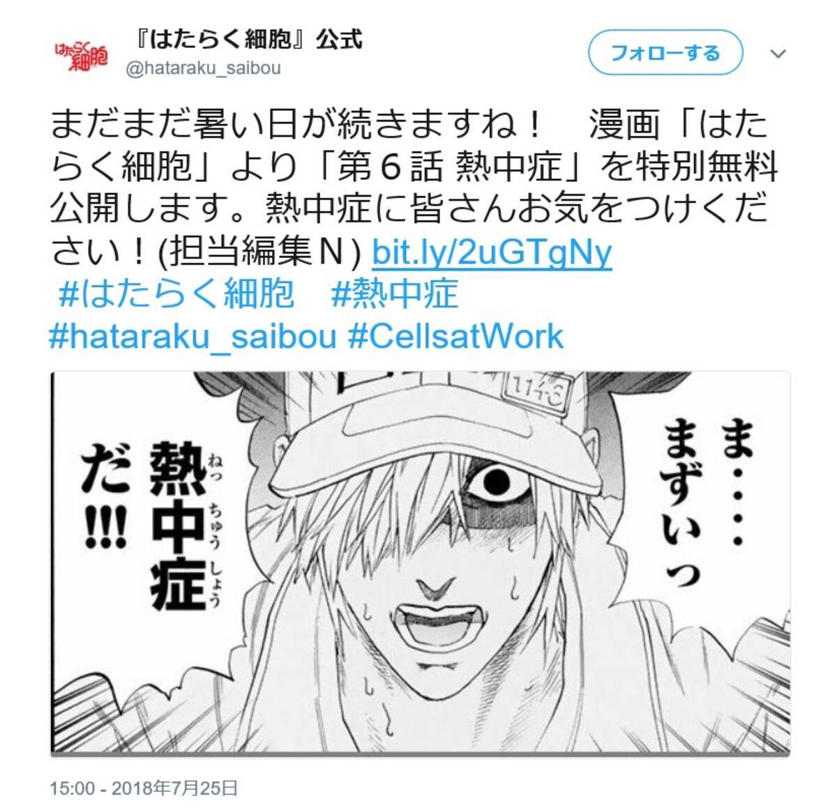Click the 15:00 - 2018年7月25日 timestamp
837x812 pixels.
click(144, 788)
